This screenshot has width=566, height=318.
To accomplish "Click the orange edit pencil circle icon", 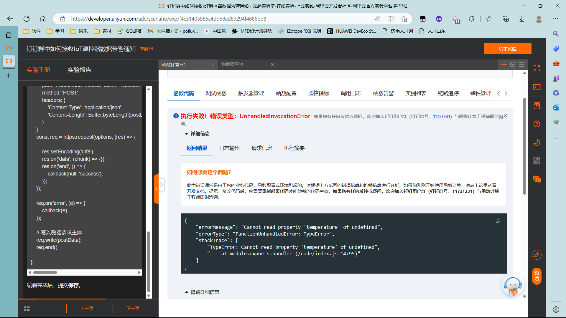I will tap(537, 255).
